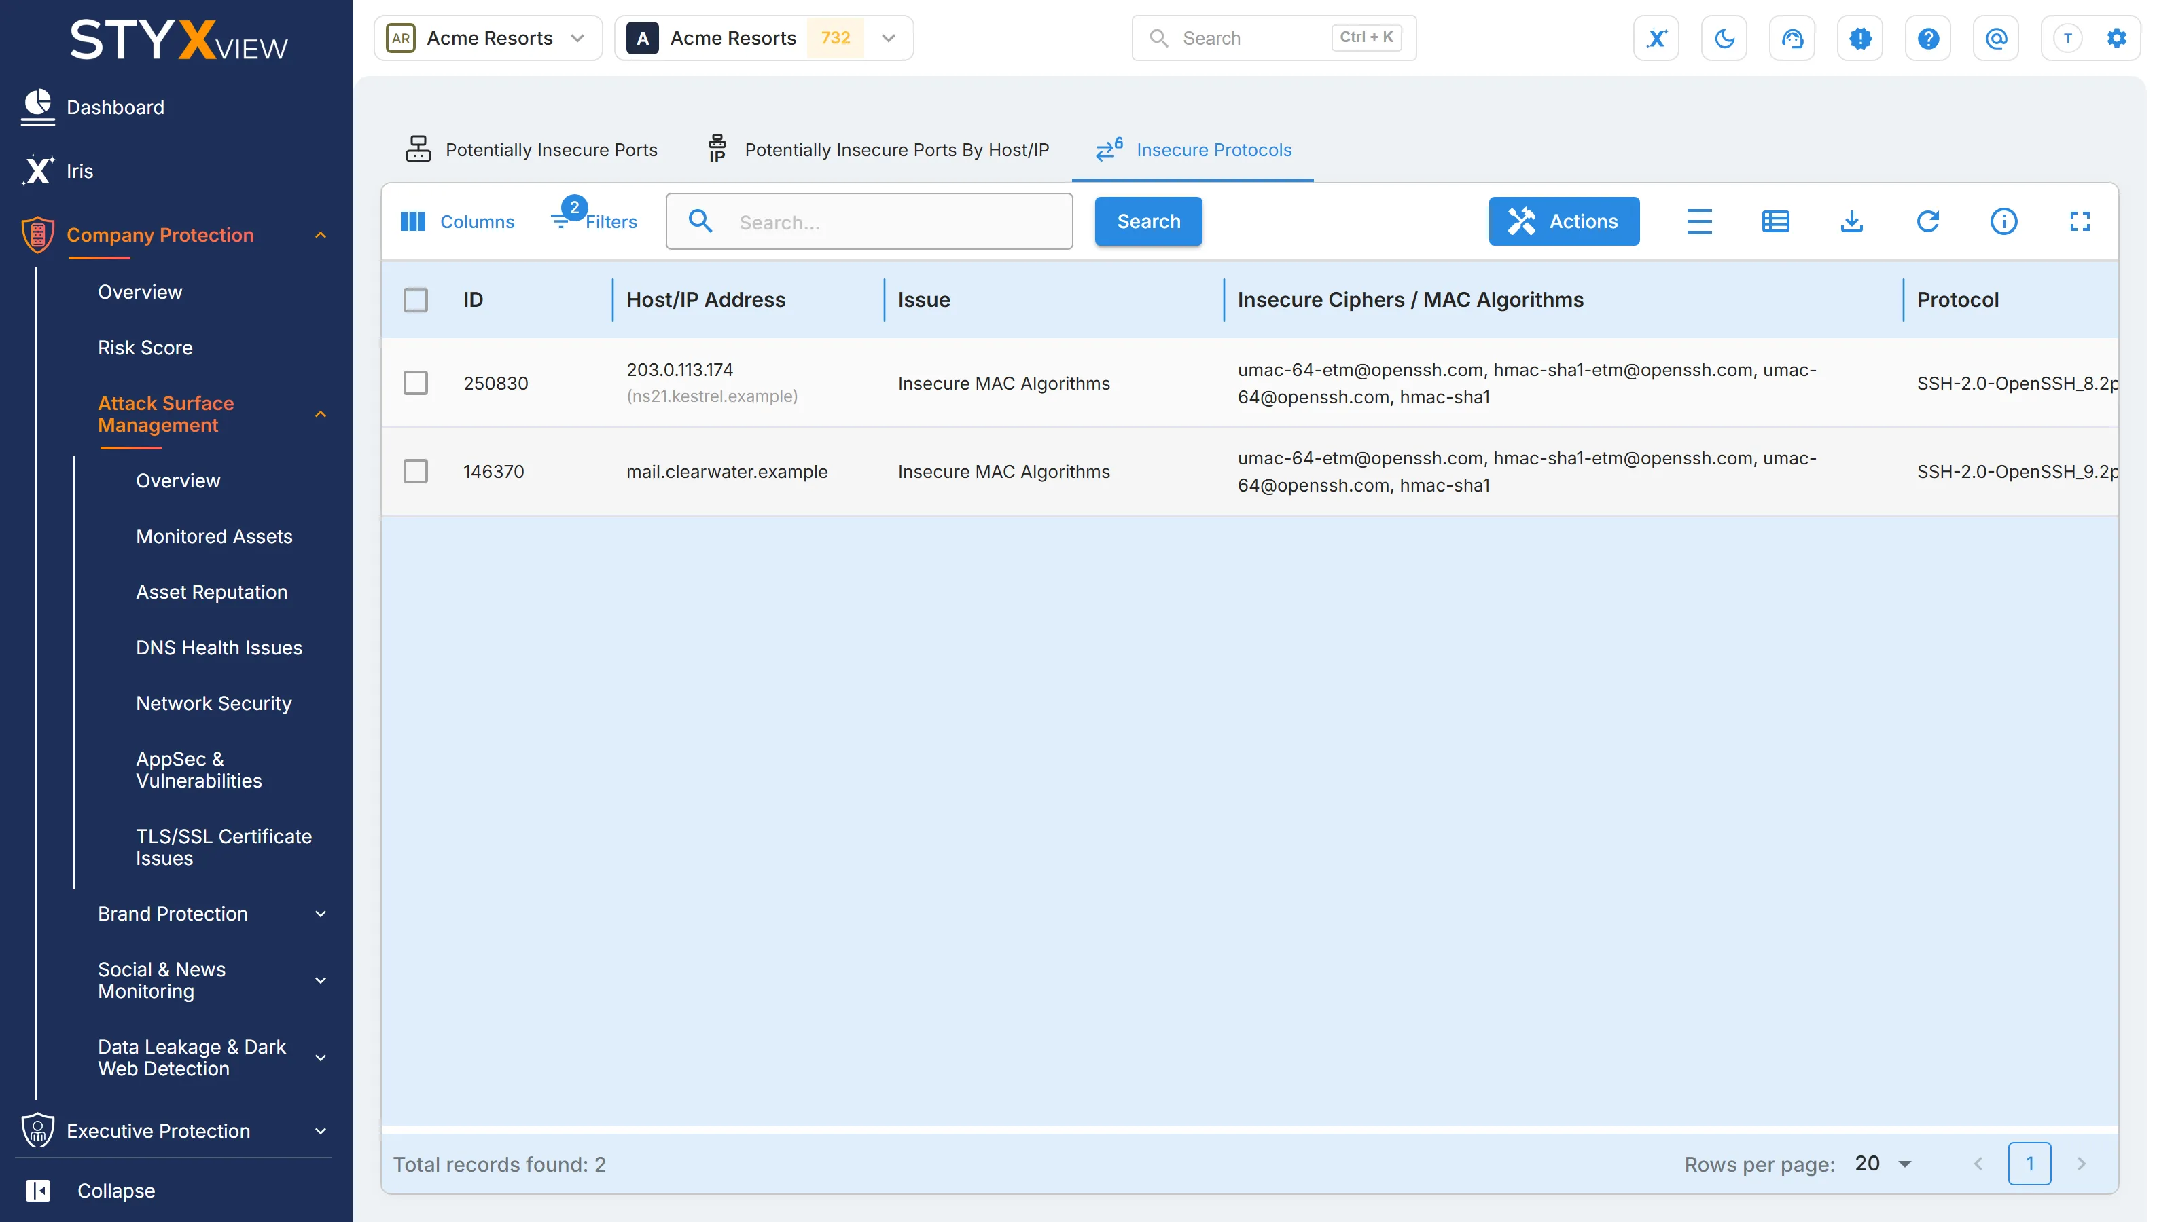This screenshot has height=1222, width=2174.
Task: Open the Iris X icon in top bar
Action: click(1656, 38)
